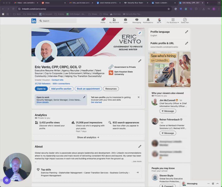Click the browser address bar
The width and height of the screenshot is (222, 187).
coord(94,9)
